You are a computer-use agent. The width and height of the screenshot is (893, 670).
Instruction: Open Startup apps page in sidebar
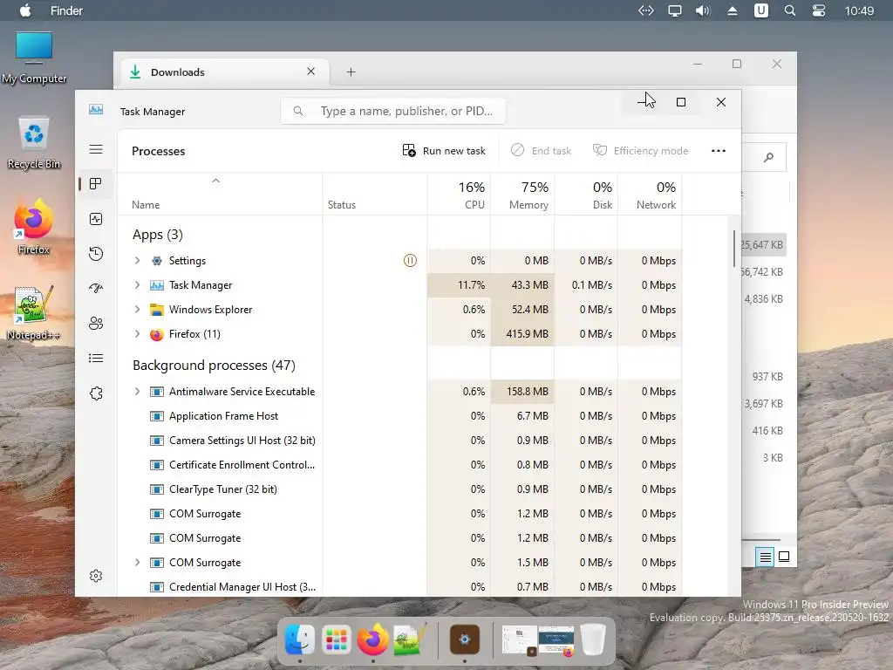pyautogui.click(x=96, y=288)
